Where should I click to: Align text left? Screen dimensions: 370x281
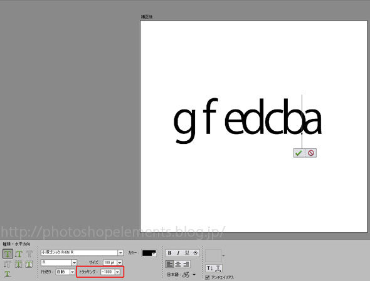click(x=169, y=264)
